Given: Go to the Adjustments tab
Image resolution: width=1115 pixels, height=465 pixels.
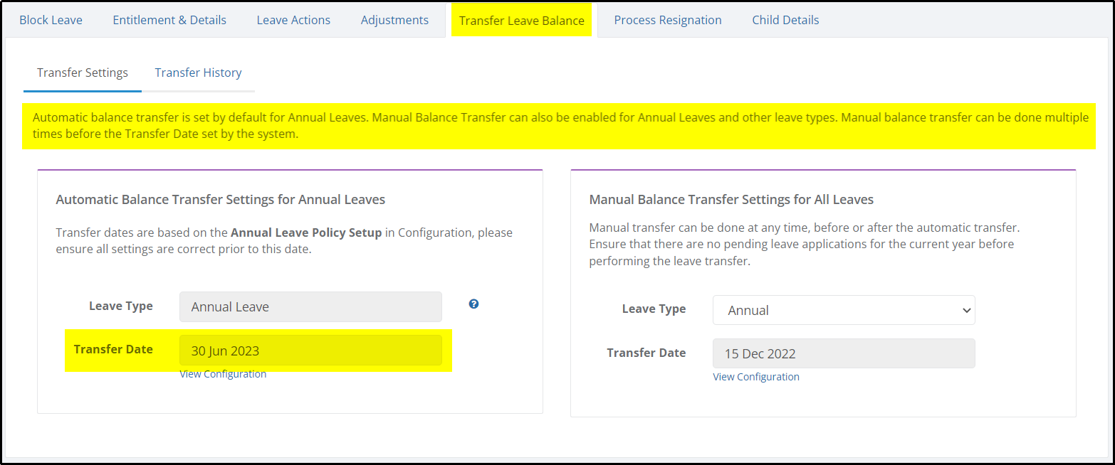Looking at the screenshot, I should point(394,20).
